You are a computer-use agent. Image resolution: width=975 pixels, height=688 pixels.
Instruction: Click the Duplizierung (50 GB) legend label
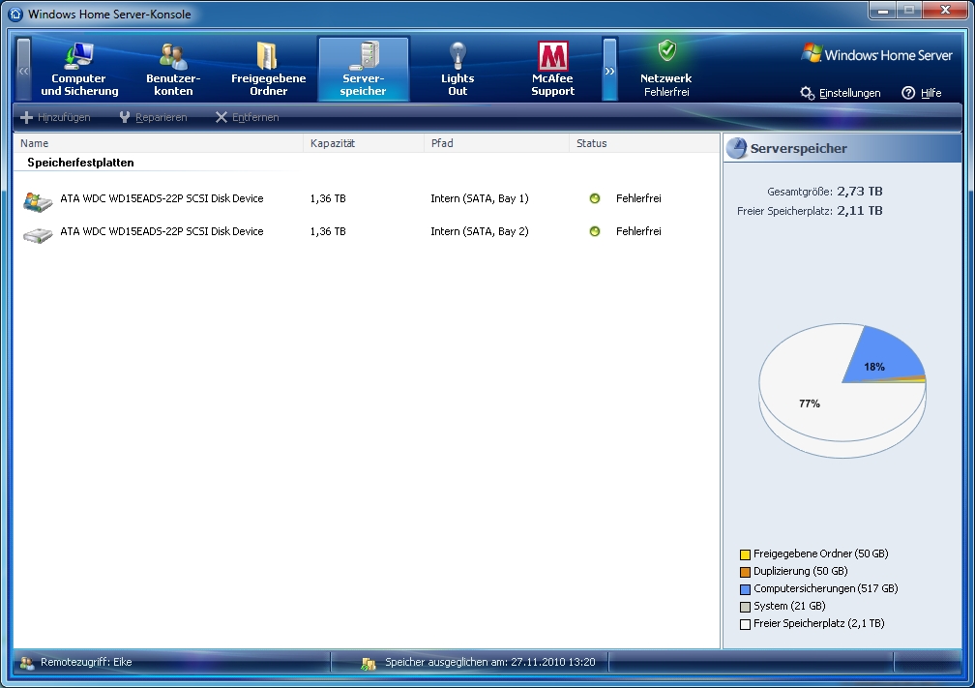[800, 571]
